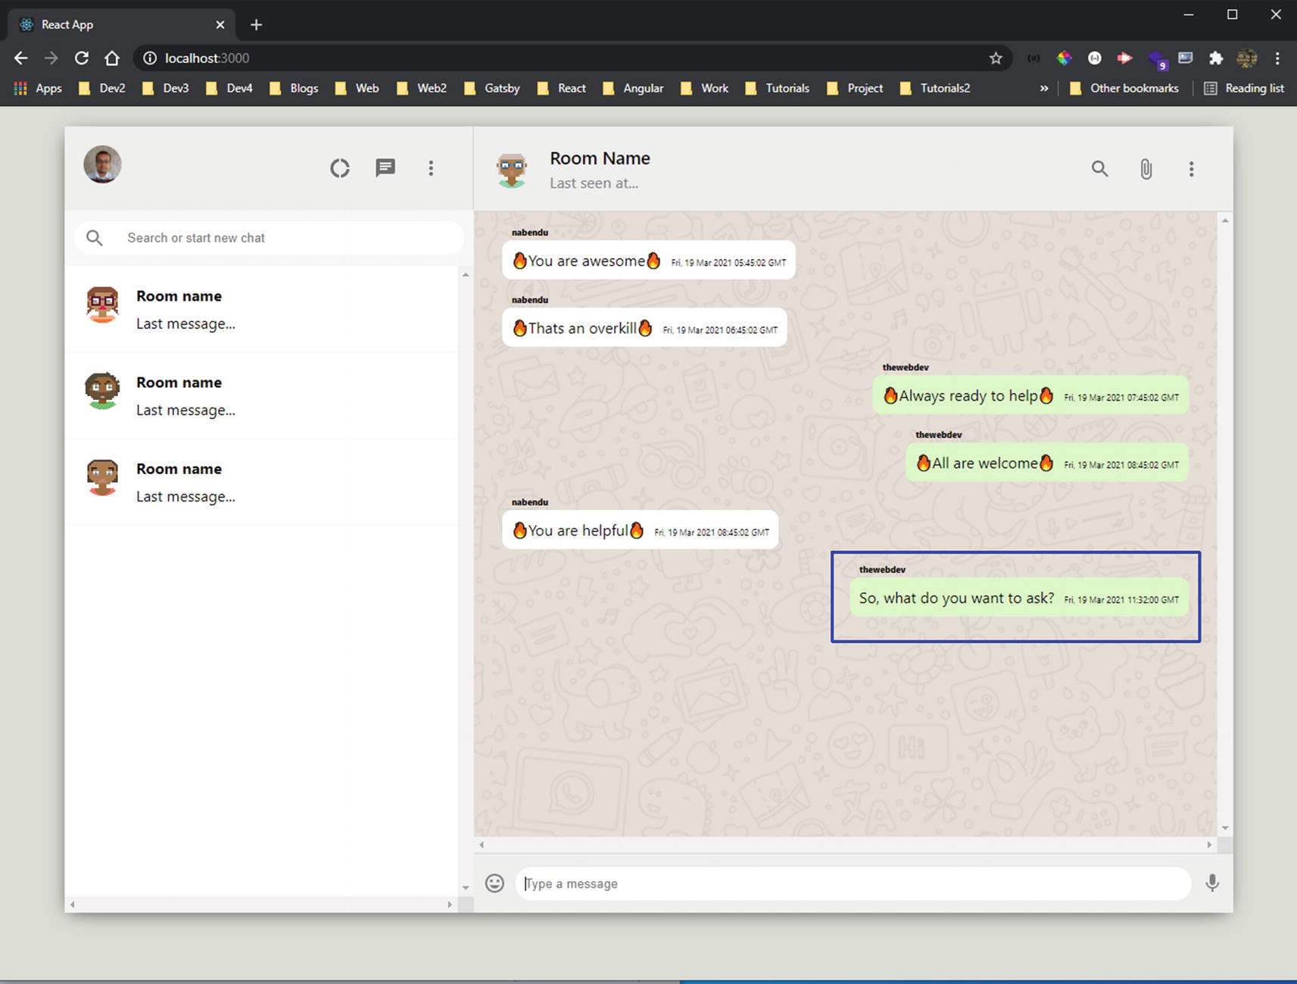
Task: Attach a file with the paperclip icon
Action: [1146, 169]
